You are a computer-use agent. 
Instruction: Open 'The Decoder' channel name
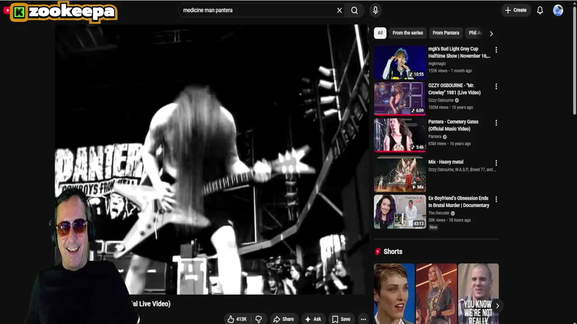(x=439, y=213)
